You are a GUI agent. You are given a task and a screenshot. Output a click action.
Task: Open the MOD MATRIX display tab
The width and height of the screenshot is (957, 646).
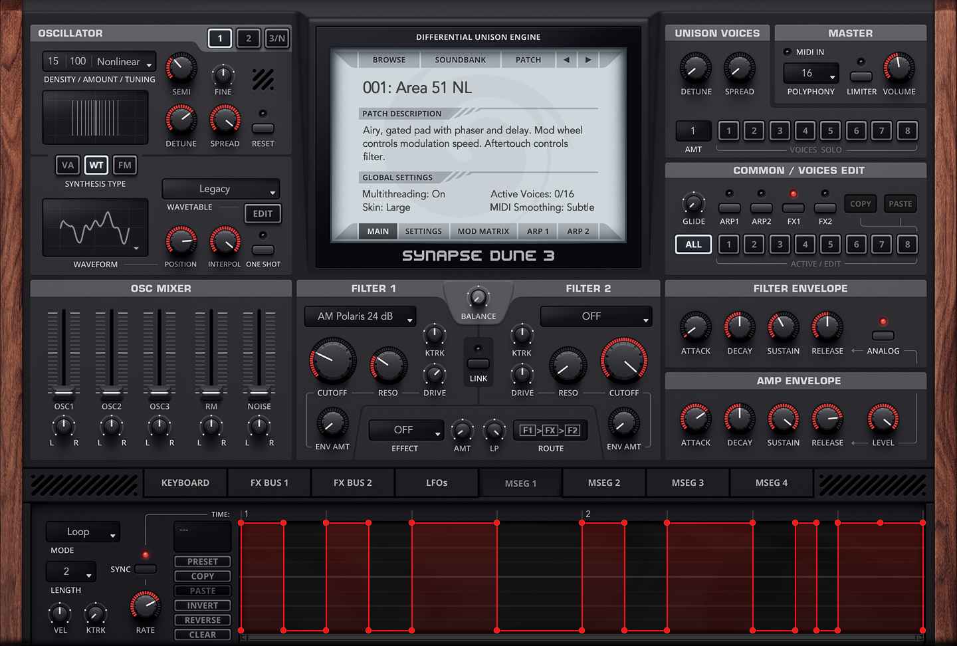(x=483, y=231)
